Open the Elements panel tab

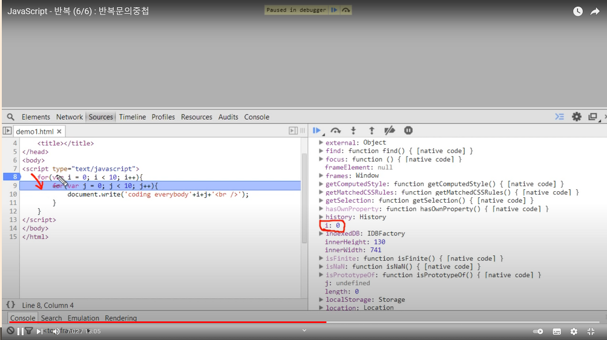pos(36,117)
